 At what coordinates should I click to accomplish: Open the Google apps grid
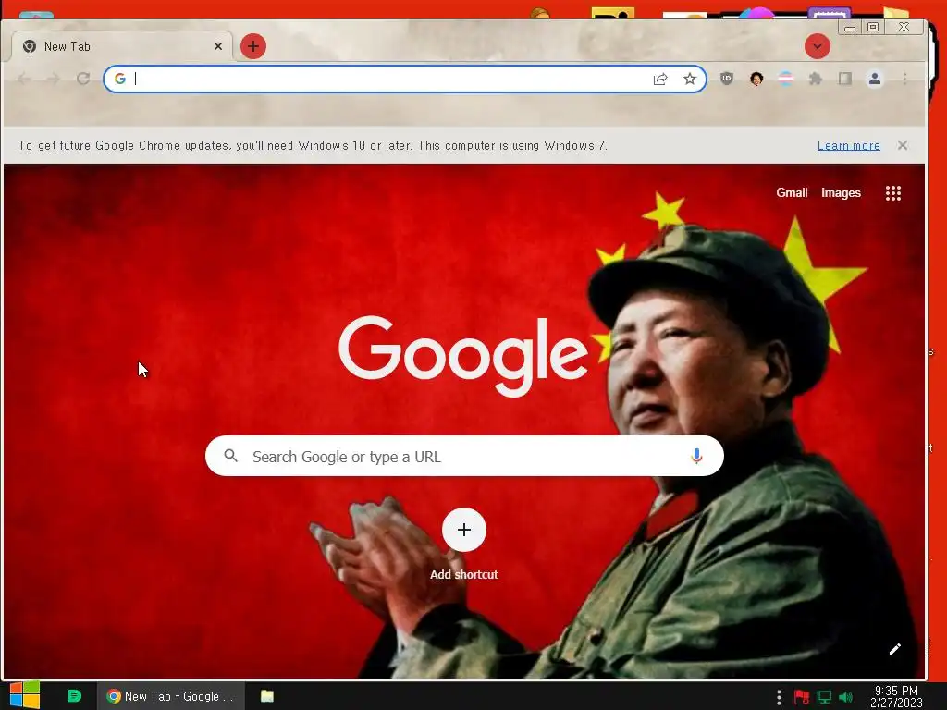click(x=893, y=193)
